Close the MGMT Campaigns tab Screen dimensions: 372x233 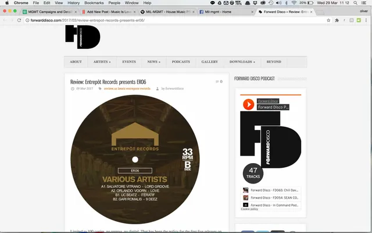[76, 12]
